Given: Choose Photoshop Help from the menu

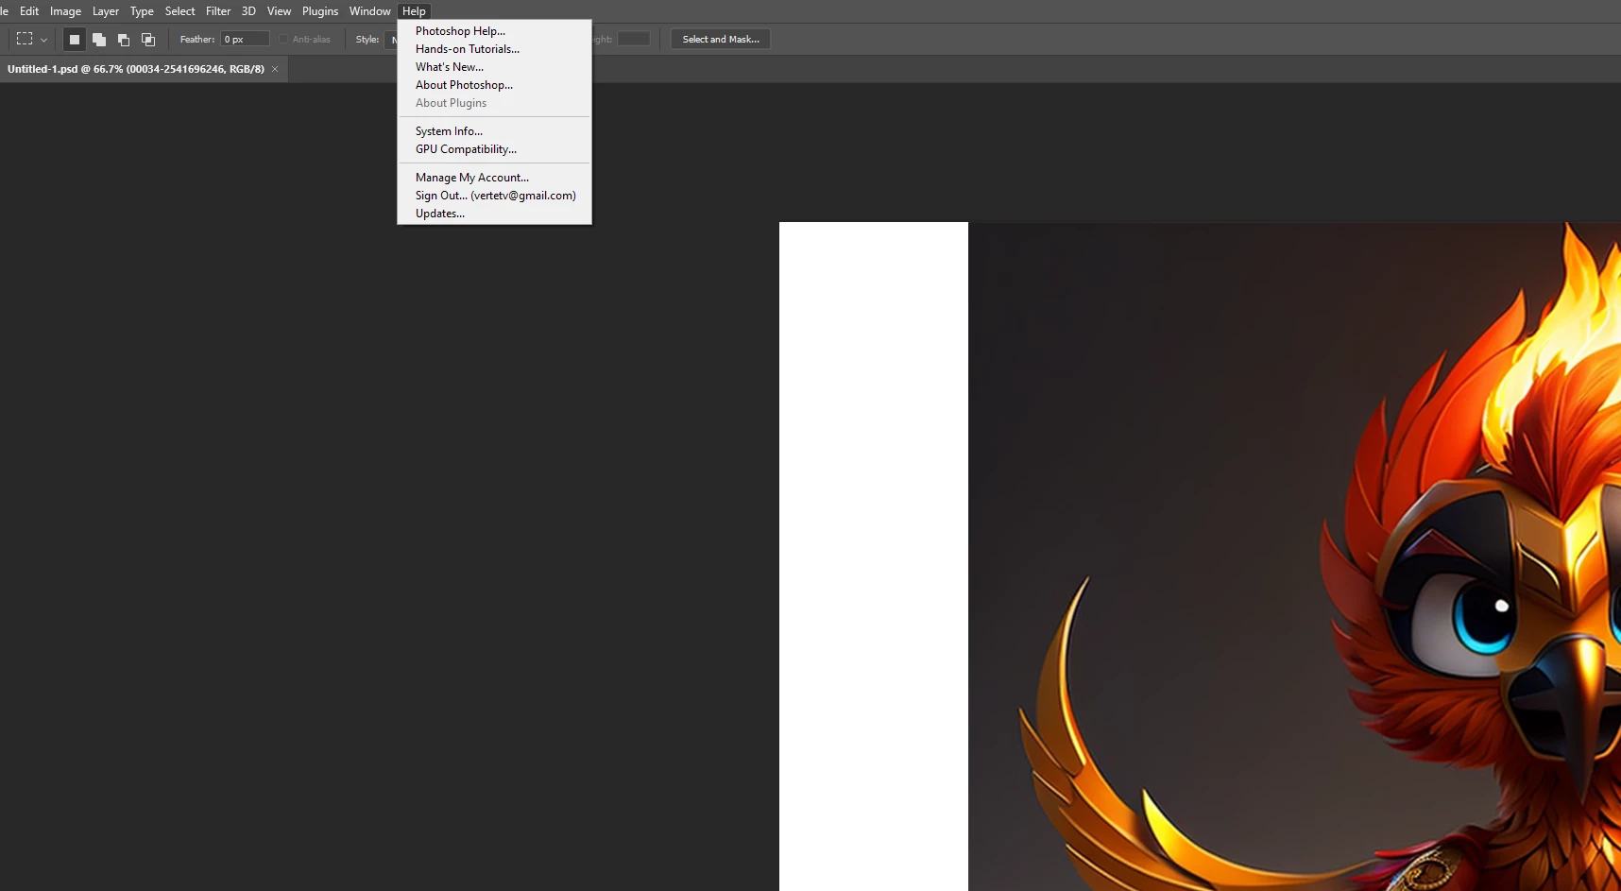Looking at the screenshot, I should [x=495, y=31].
